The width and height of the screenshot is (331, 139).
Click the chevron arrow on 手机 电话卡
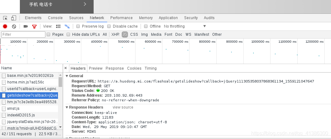coord(85,4)
